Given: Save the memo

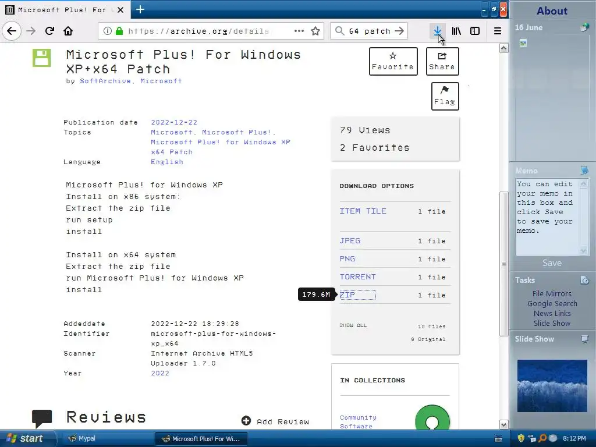Looking at the screenshot, I should 552,263.
